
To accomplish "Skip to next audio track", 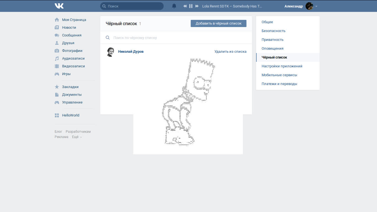I will [x=197, y=6].
